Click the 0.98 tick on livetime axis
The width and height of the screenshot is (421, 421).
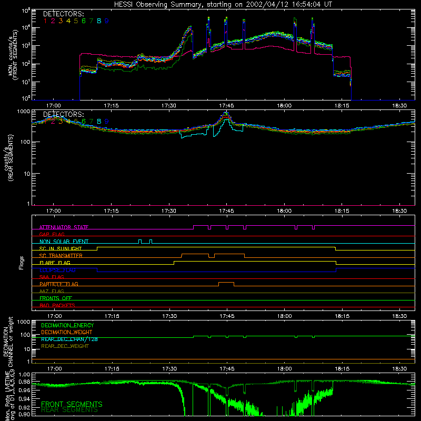24,382
